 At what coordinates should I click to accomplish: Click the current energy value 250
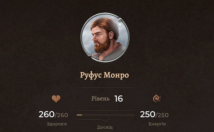tap(148, 114)
